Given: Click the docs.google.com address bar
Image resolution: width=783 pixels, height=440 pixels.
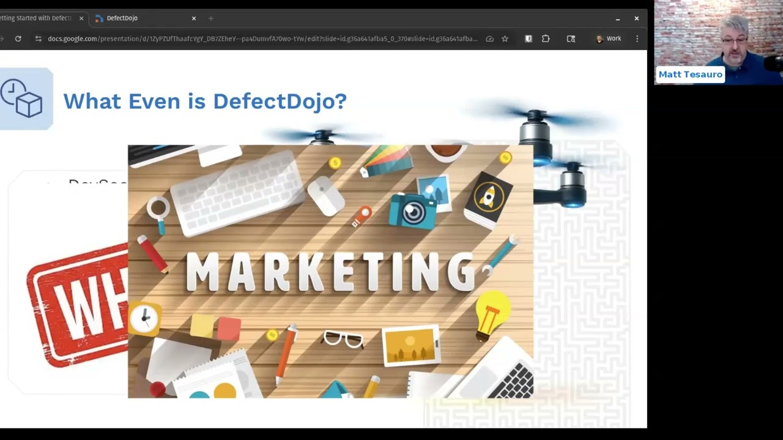Looking at the screenshot, I should 263,38.
